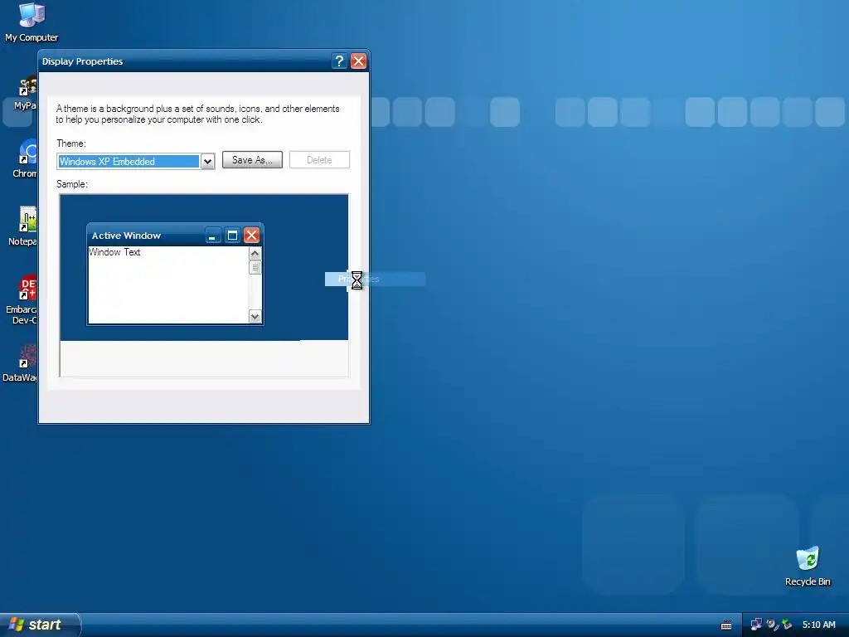Click the Safely Remove Hardware tray icon

tap(787, 625)
